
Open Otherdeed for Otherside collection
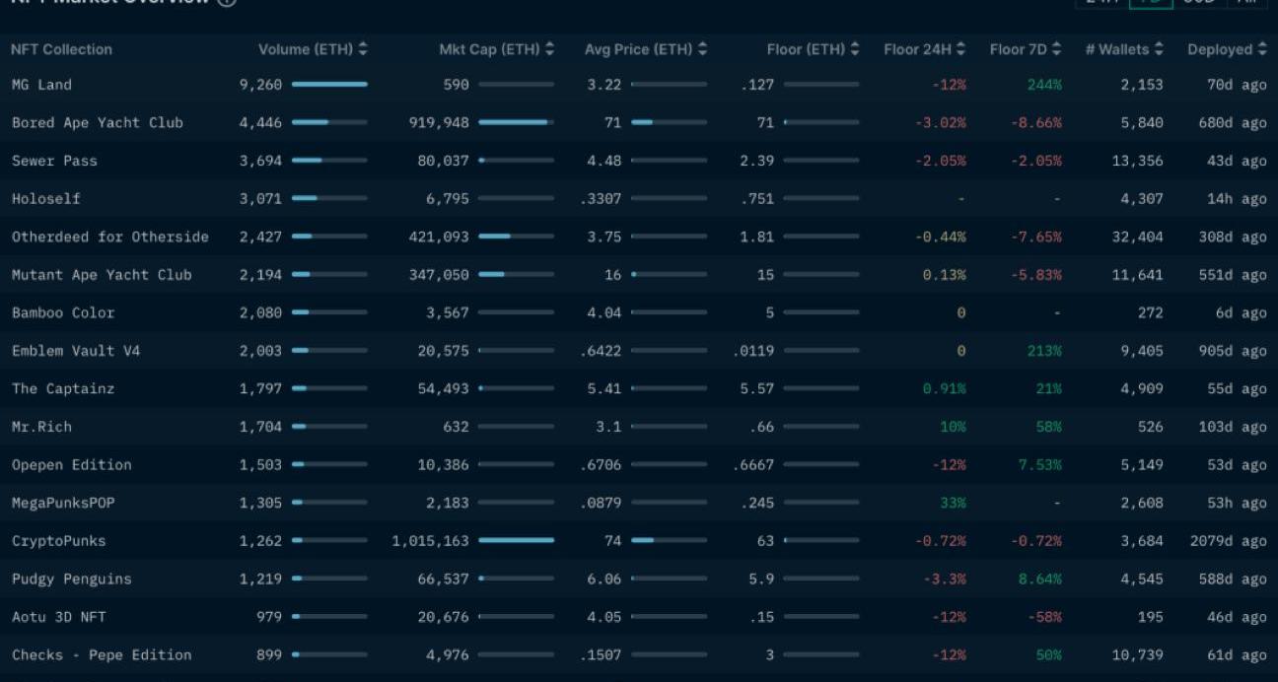110,237
